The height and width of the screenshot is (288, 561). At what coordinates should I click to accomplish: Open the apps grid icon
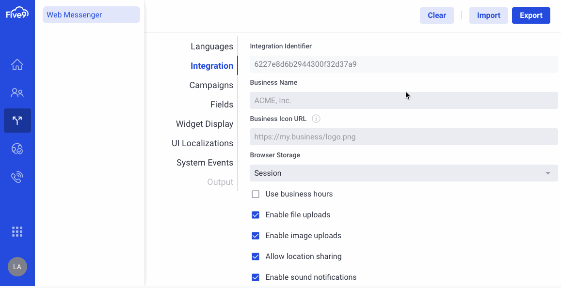click(17, 231)
